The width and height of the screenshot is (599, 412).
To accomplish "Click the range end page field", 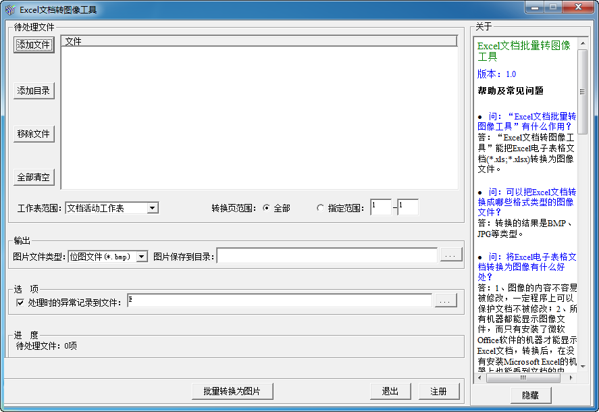I will click(408, 207).
